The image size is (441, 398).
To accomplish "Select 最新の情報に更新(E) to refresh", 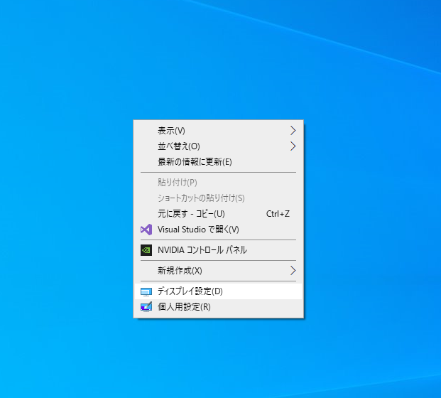I will click(x=195, y=162).
